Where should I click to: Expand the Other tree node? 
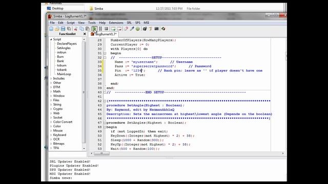[x=51, y=83]
